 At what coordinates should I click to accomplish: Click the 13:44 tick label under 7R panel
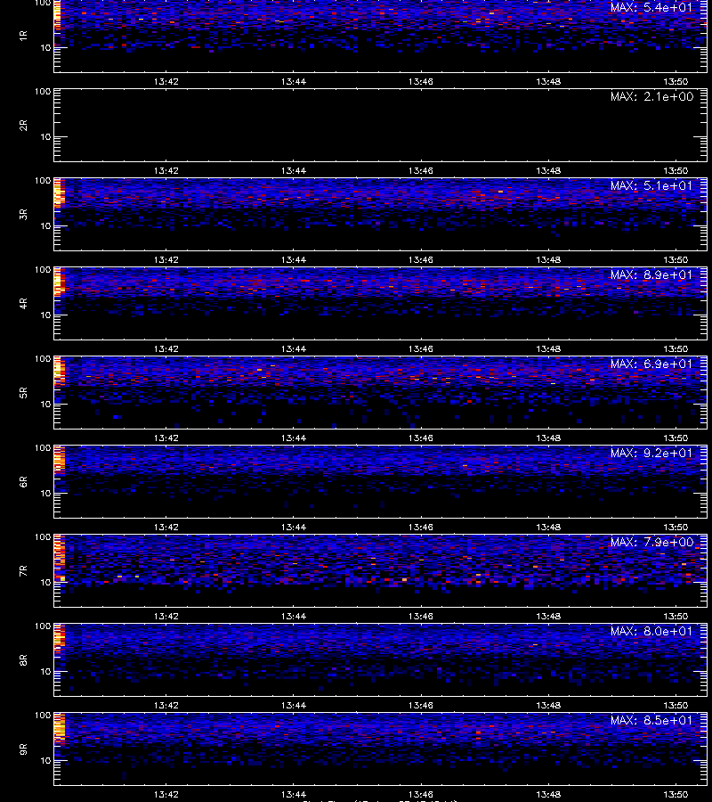[x=294, y=616]
